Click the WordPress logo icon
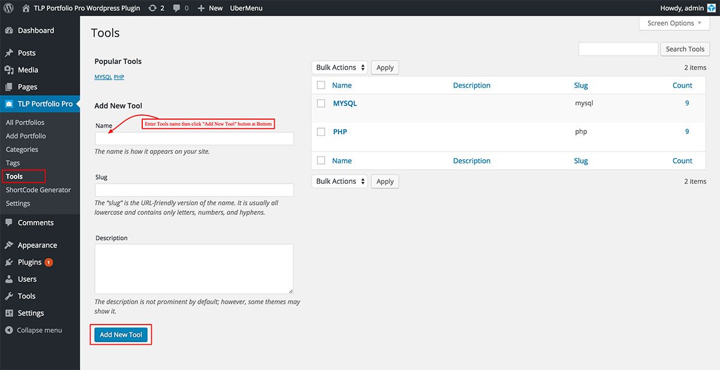This screenshot has height=370, width=720. point(8,8)
